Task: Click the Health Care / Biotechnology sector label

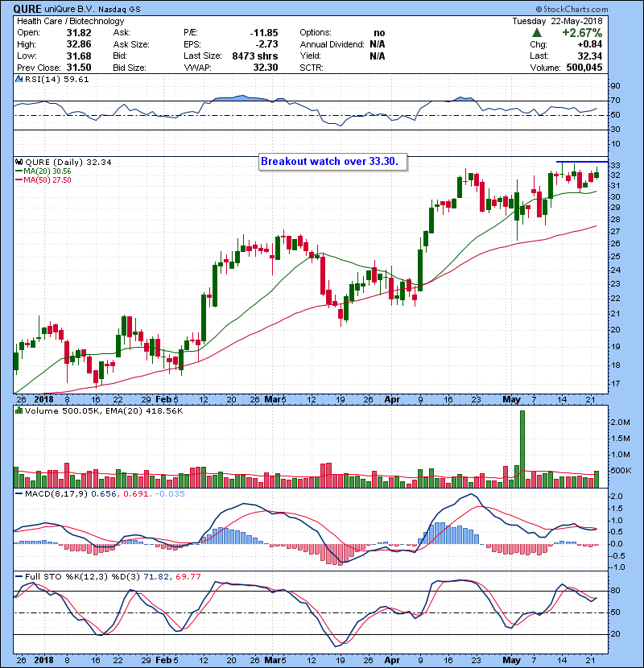Action: click(71, 21)
